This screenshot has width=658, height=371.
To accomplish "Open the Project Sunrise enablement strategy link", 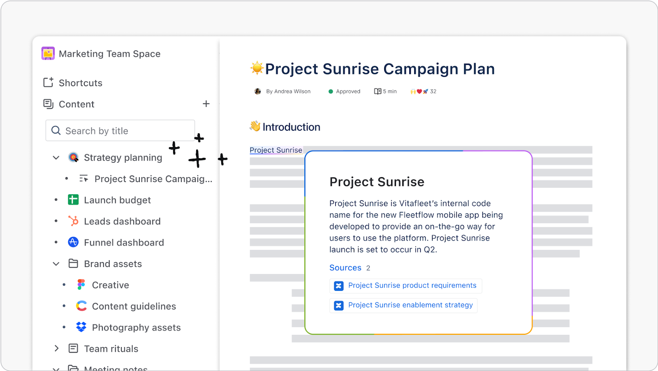I will [x=410, y=305].
